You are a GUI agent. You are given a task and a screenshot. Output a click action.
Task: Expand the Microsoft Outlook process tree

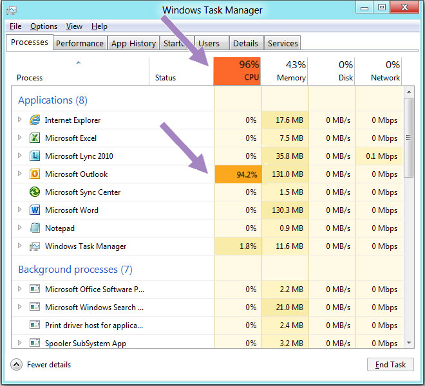click(20, 174)
